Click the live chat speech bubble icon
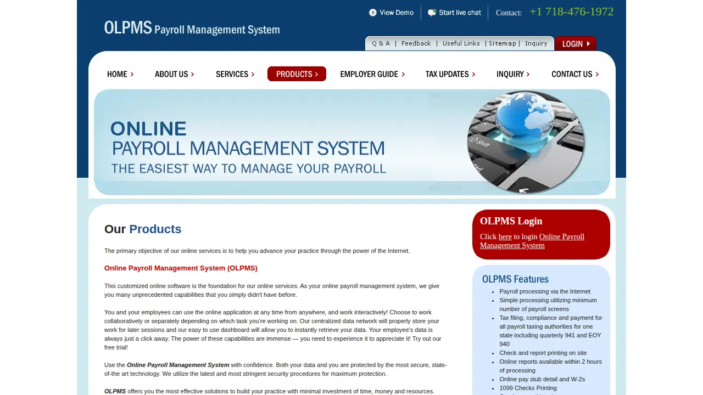703x395 pixels. pyautogui.click(x=432, y=13)
